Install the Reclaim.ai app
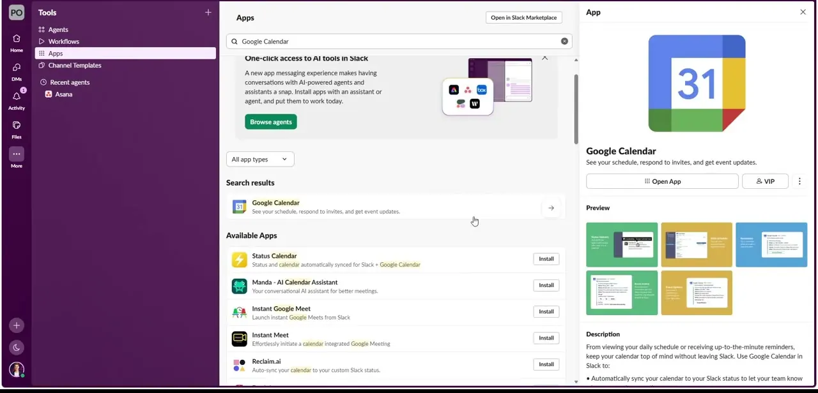This screenshot has height=393, width=818. pos(546,364)
